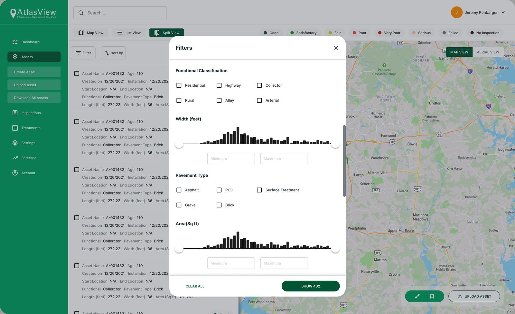Click the List View lines icon
The width and height of the screenshot is (515, 314).
point(119,33)
